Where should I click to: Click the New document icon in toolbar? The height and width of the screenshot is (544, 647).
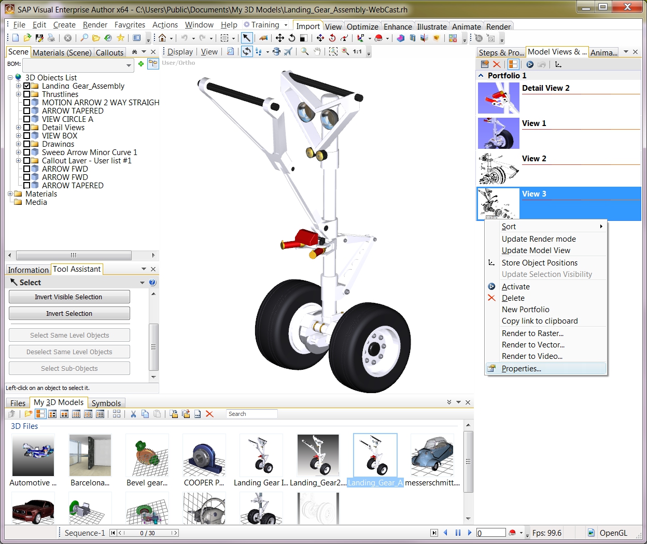pos(16,38)
